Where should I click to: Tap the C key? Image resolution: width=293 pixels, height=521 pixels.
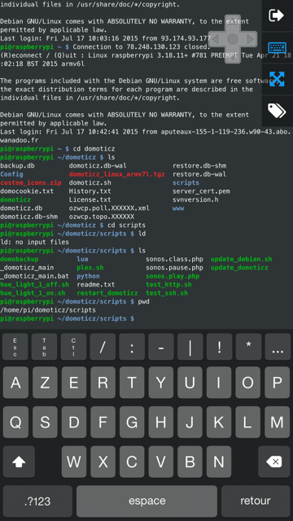click(x=132, y=462)
